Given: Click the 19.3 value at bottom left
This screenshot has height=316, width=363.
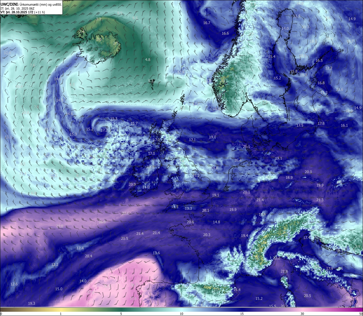Looking at the screenshot, I should (x=31, y=304).
